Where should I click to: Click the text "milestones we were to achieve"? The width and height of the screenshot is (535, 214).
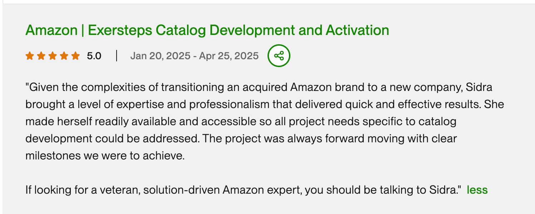[104, 156]
